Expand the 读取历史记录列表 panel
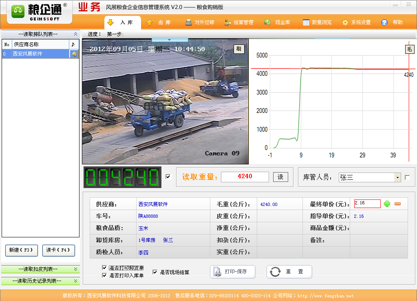 coord(76,281)
